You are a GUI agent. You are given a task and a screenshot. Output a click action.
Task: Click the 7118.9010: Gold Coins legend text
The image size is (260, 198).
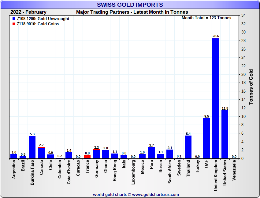click(38, 24)
